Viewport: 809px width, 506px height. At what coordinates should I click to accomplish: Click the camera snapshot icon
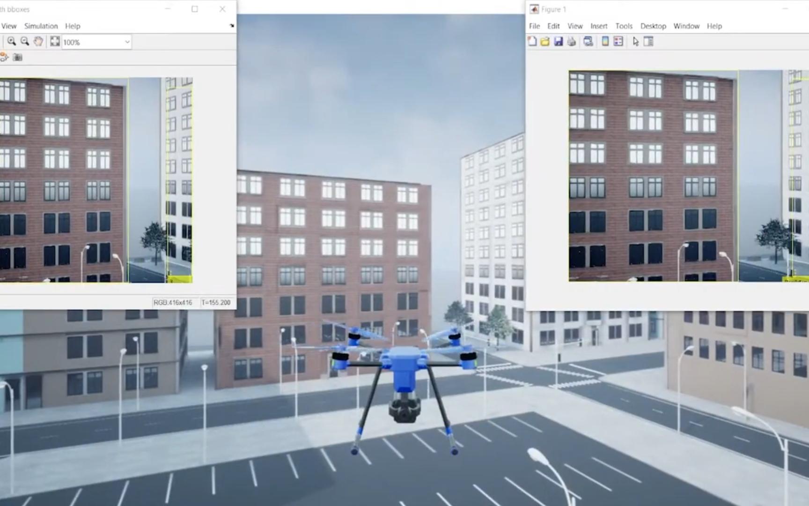(18, 57)
